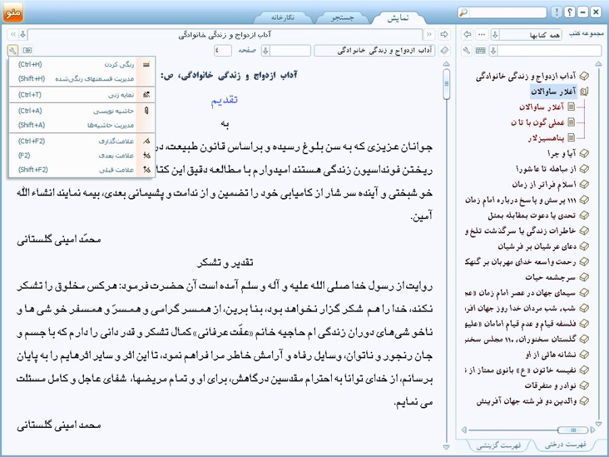Viewport: 609px width, 457px height.
Task: Select the والدین دو فرشته جهان آفرینش book
Action: [527, 401]
